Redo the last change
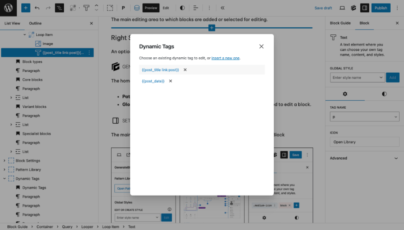Image resolution: width=404 pixels, height=230 pixels. pos(48,8)
